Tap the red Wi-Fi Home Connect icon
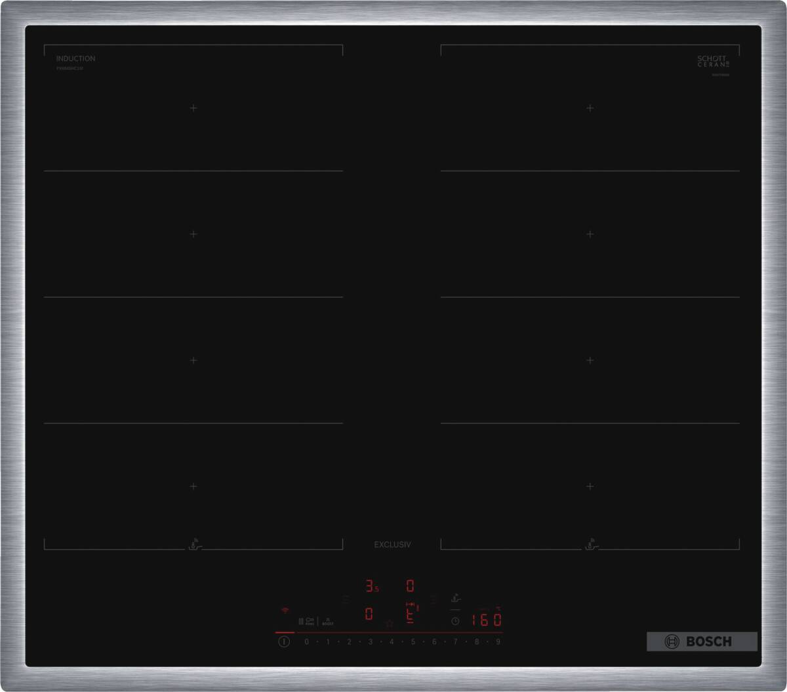This screenshot has width=787, height=692. point(285,610)
